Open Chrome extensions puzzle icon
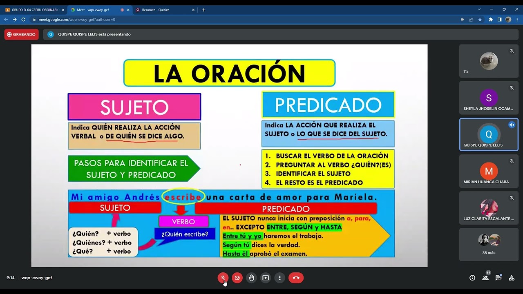This screenshot has width=523, height=294. pos(491,19)
